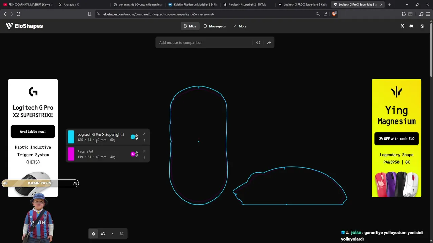Open the media music note control
Viewport: 433px width, 243px height.
[421, 14]
